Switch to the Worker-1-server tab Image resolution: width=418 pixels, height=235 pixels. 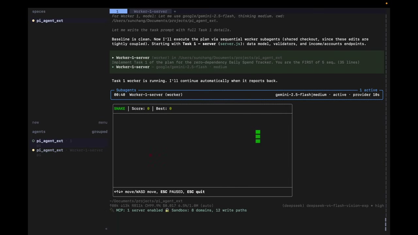pyautogui.click(x=150, y=11)
